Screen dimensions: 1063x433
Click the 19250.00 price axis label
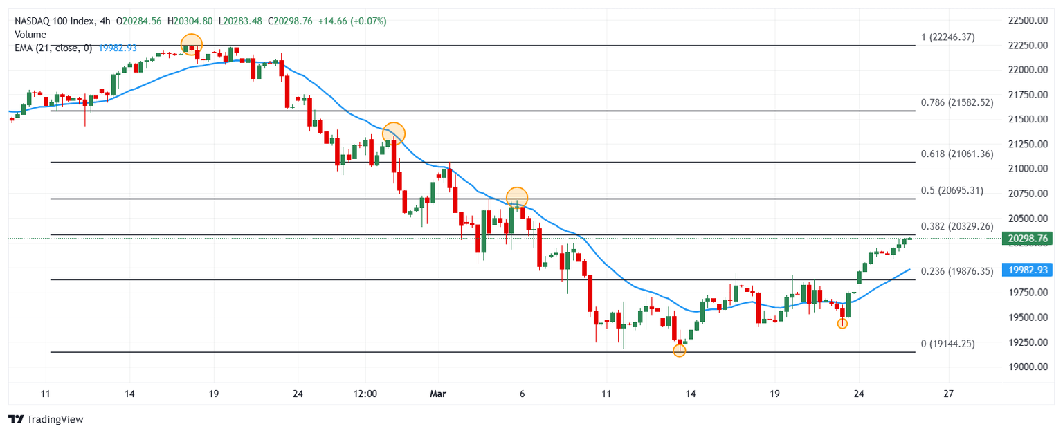point(1028,343)
